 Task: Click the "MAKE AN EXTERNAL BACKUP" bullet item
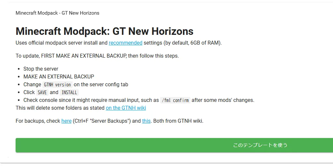(x=59, y=76)
